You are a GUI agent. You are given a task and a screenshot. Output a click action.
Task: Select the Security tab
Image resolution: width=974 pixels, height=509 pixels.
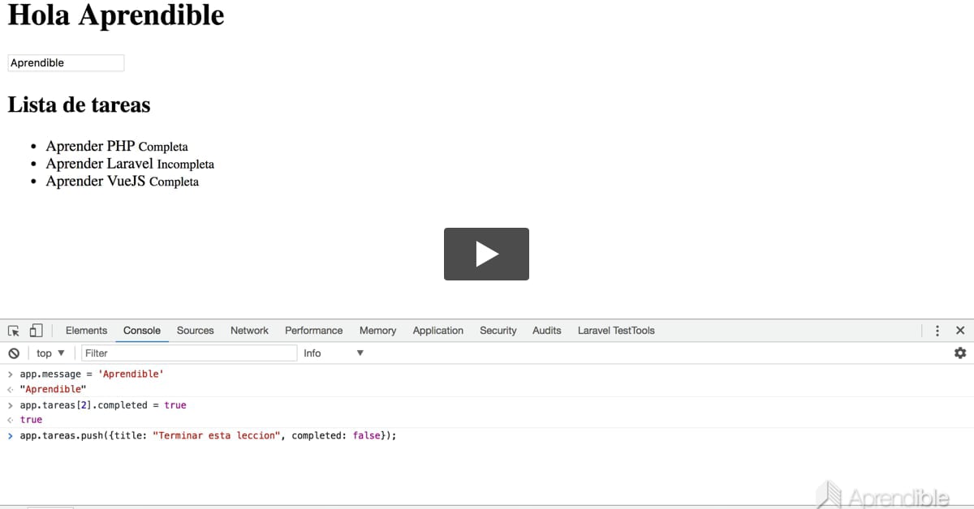(498, 331)
